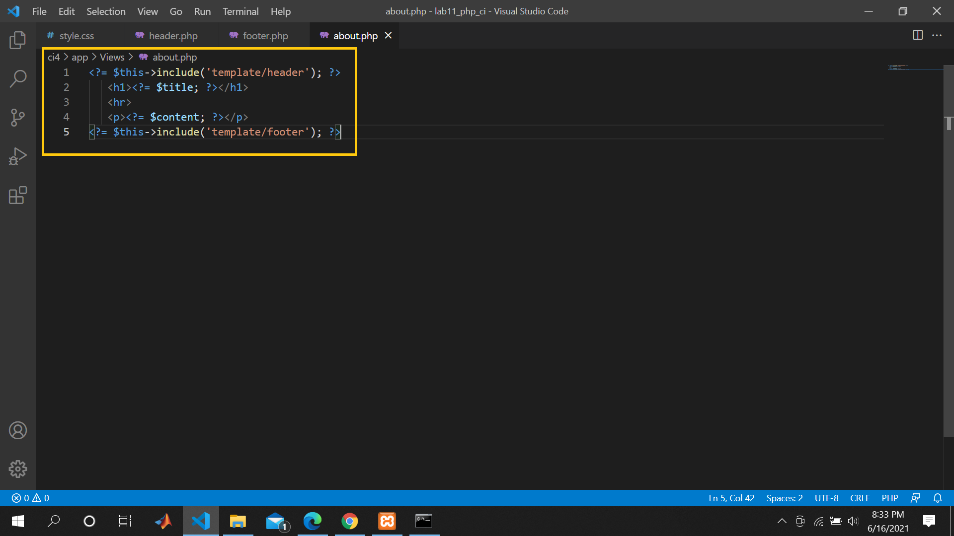
Task: Split the editor to the side
Action: 917,35
